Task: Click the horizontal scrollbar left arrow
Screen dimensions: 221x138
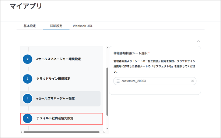Action: coord(22,132)
